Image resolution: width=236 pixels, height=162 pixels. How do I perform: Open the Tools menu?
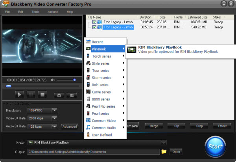[x=35, y=12]
